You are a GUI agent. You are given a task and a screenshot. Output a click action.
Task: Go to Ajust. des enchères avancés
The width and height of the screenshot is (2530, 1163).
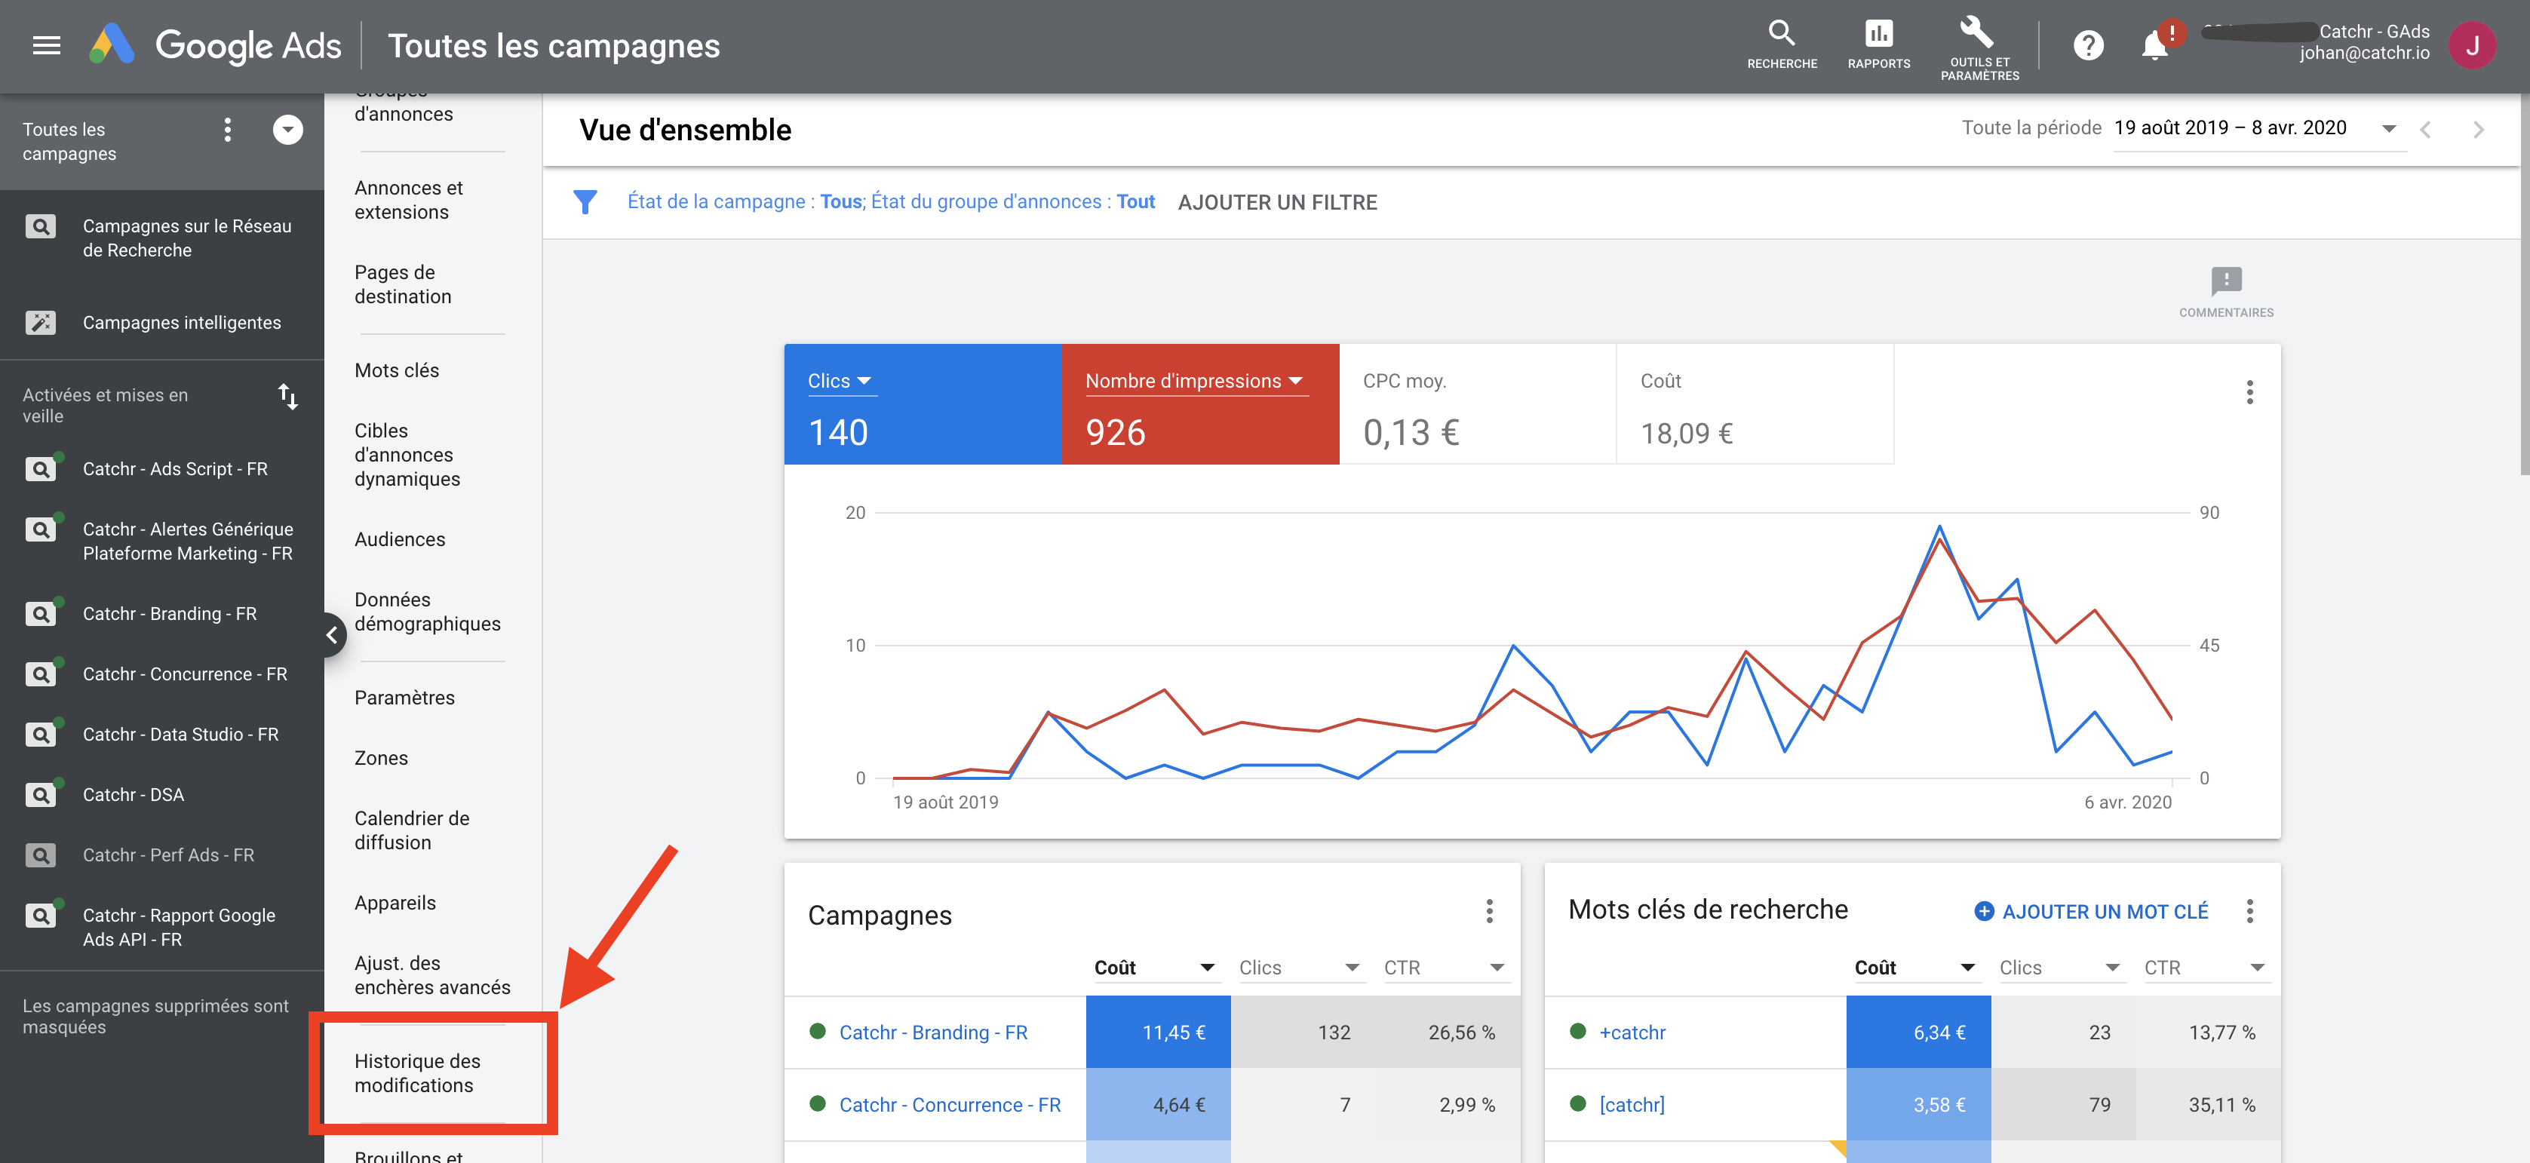432,975
